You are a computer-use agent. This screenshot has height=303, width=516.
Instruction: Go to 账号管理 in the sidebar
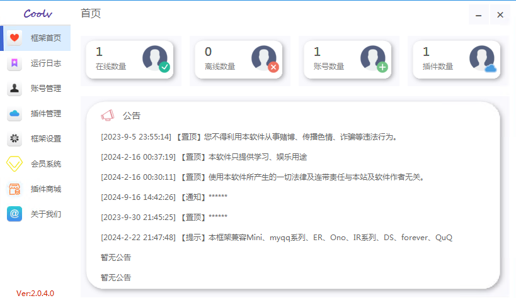[35, 88]
